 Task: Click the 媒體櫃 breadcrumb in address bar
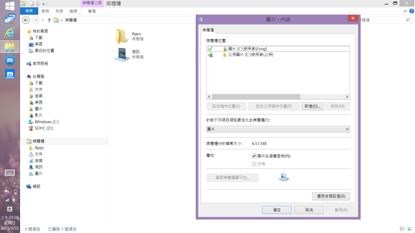click(x=71, y=20)
